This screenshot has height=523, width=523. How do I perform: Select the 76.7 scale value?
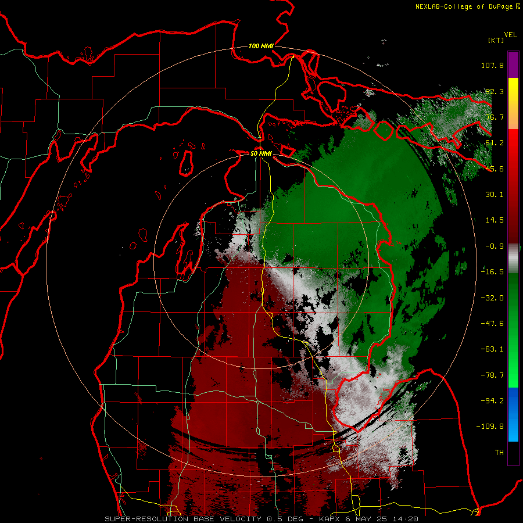495,117
